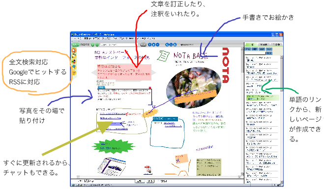The image size is (324, 189).
Task: Toggle the checkbox next to bottom buttons
Action: pyautogui.click(x=159, y=181)
